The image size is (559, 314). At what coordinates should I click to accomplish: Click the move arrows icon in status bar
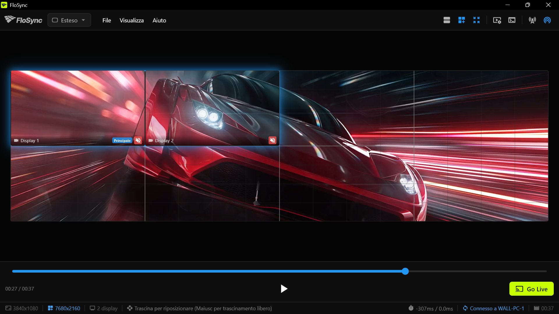130,308
